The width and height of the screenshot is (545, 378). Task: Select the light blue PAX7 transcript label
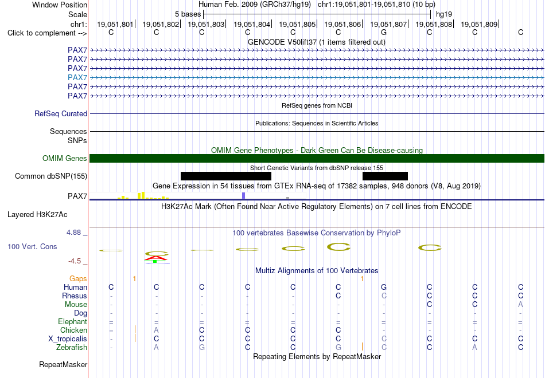(x=77, y=77)
